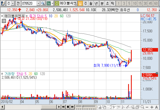This screenshot has width=160, height=110.
Task: Click the chart save image icon
Action: click(x=137, y=107)
